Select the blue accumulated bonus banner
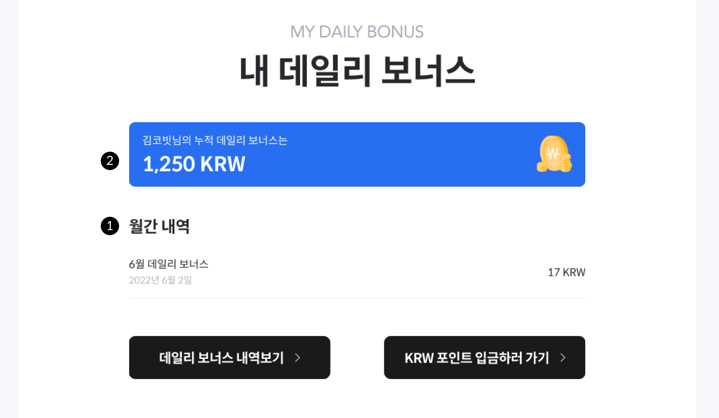 (x=357, y=154)
